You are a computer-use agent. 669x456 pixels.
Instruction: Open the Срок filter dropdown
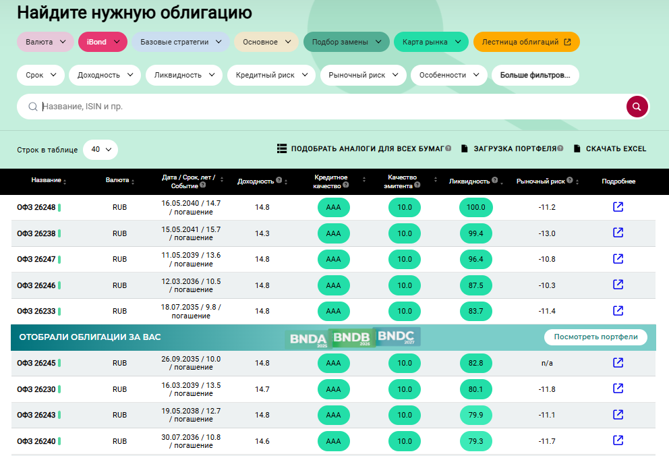(x=40, y=75)
